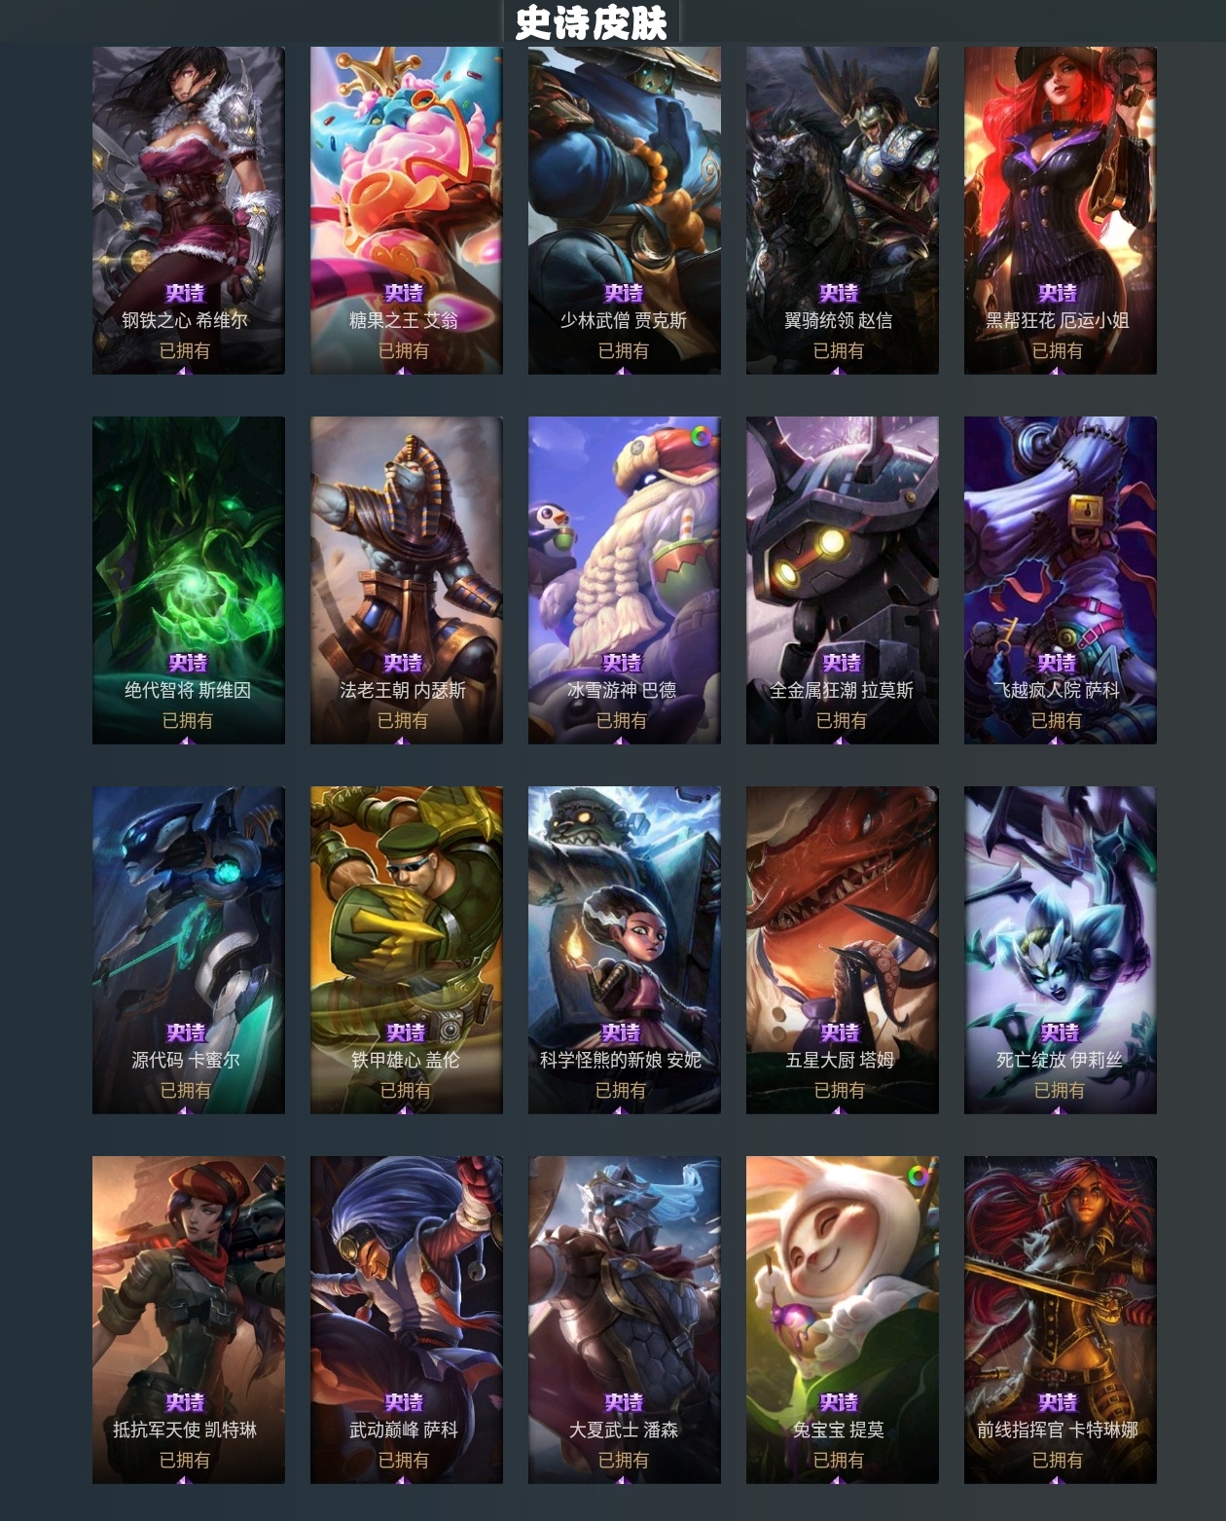Image resolution: width=1226 pixels, height=1521 pixels.
Task: Click the 已拥有 label under 科学怪熊的新娘 安妮
Action: pyautogui.click(x=621, y=1091)
